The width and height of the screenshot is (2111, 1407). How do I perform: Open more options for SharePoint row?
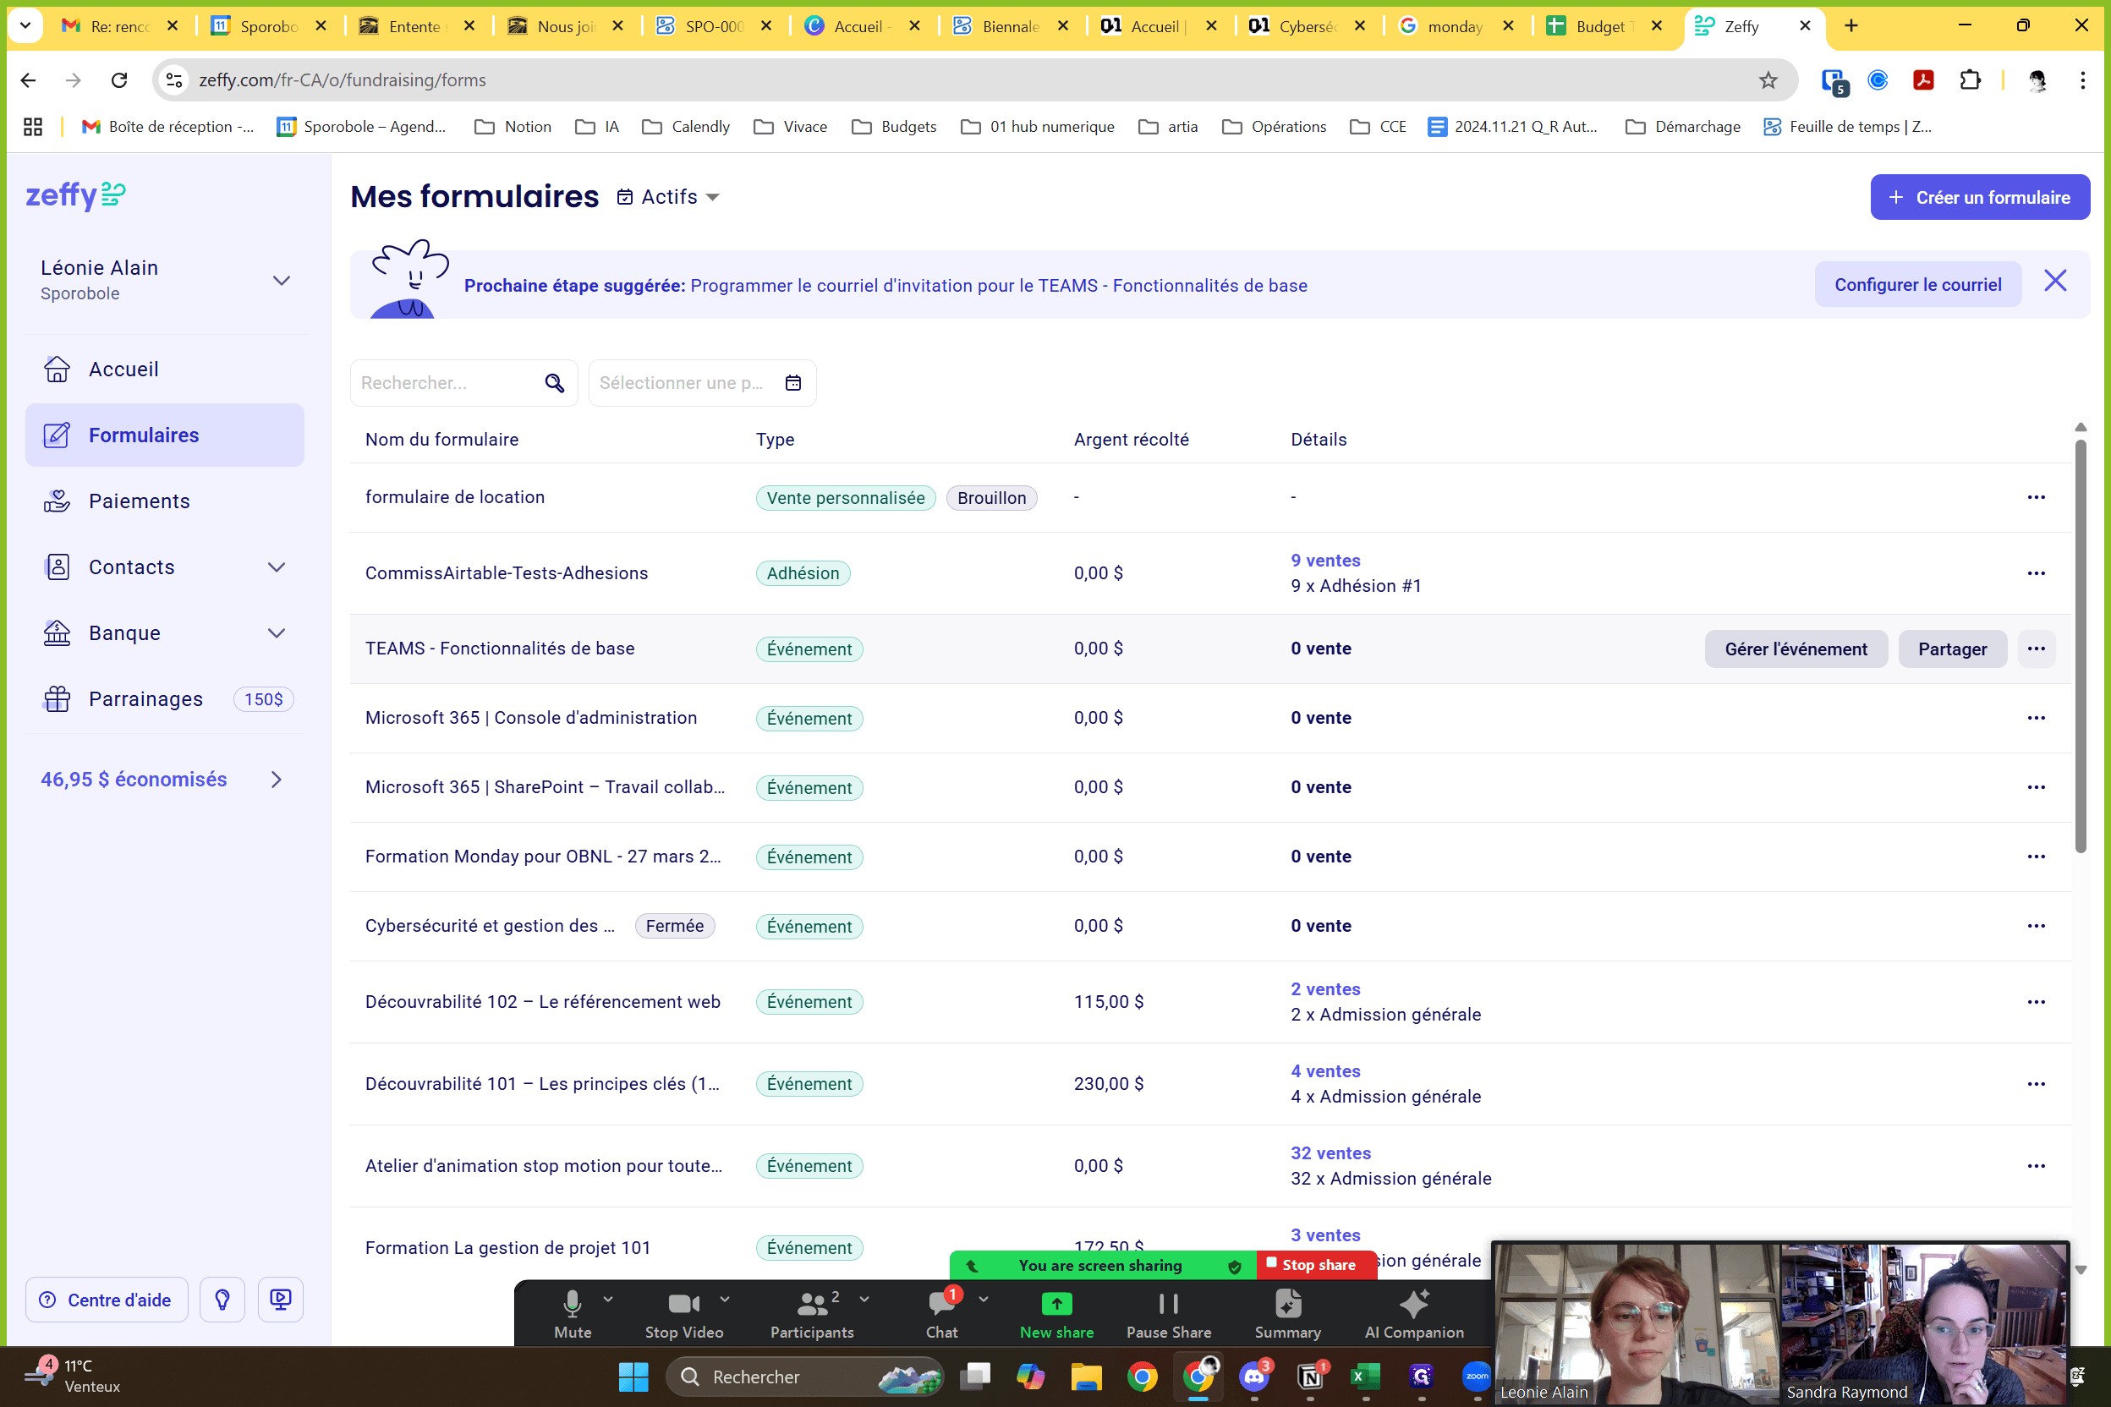(2036, 787)
